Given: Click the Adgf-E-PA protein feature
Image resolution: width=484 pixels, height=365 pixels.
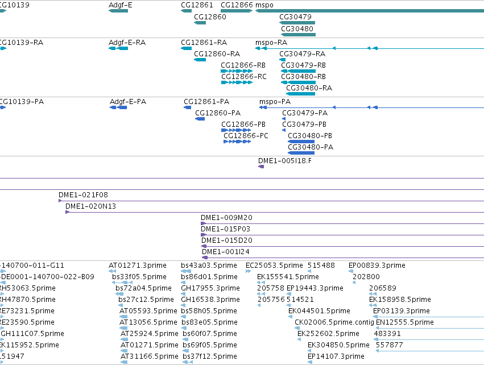Looking at the screenshot, I should [118, 107].
